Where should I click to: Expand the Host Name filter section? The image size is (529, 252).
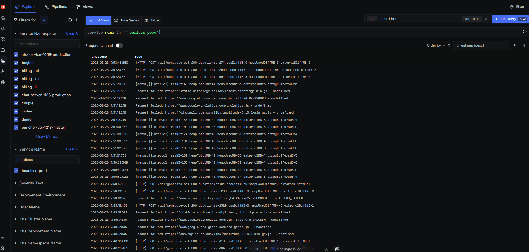29,207
